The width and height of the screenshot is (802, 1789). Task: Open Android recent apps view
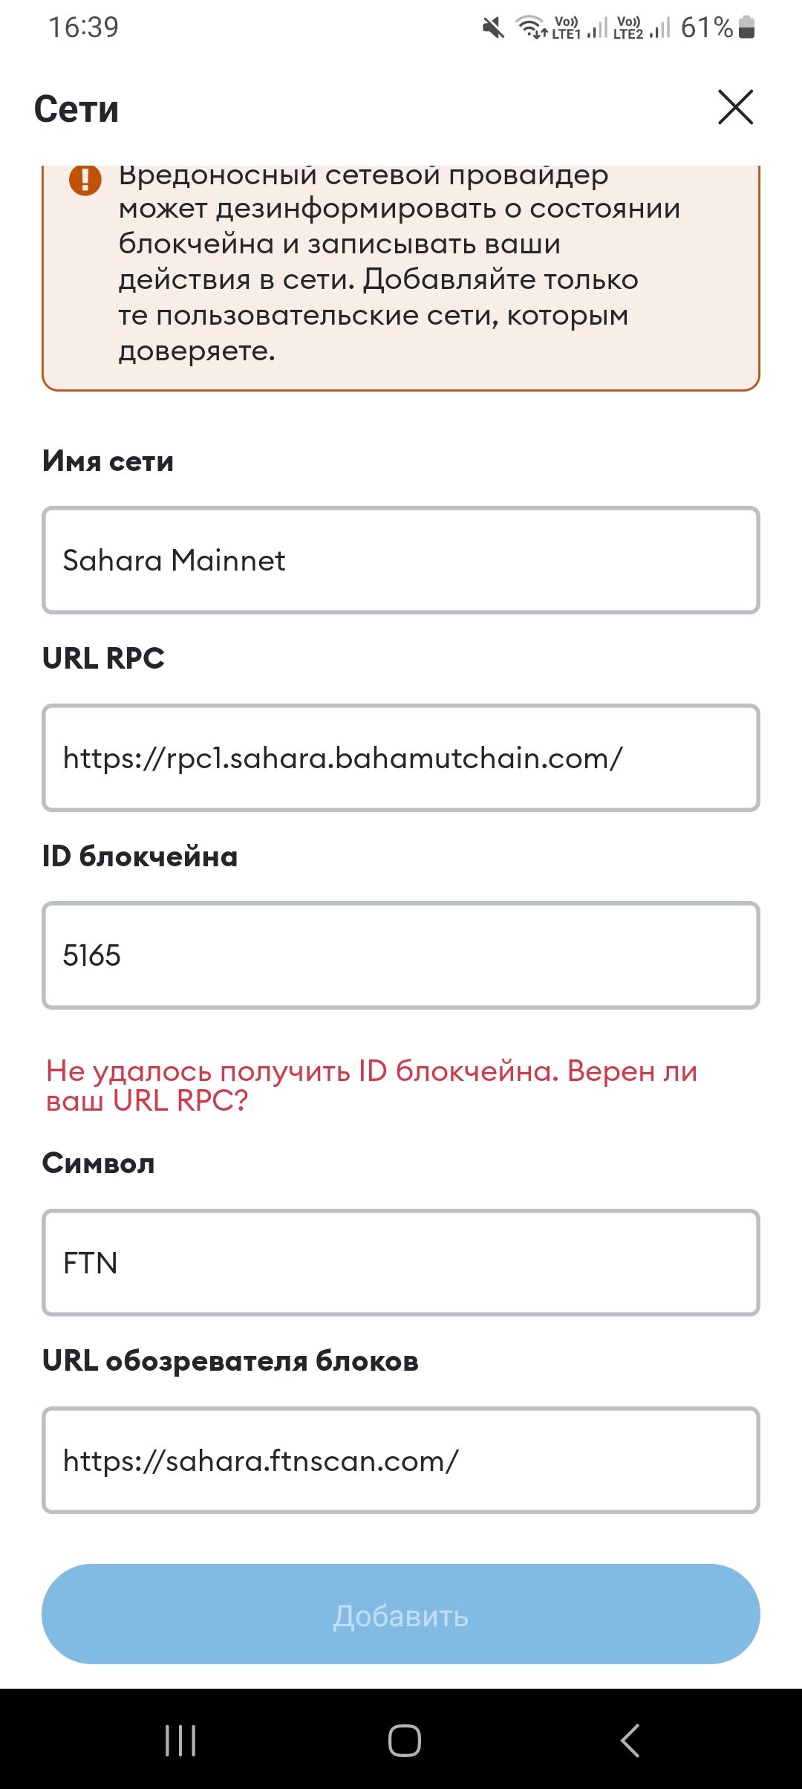click(x=180, y=1740)
